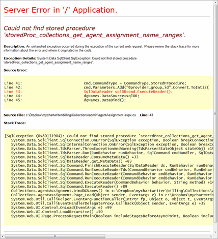The height and width of the screenshot is (239, 218).
Task: Click line 44 dgNames.DataSource text
Action: (112, 96)
